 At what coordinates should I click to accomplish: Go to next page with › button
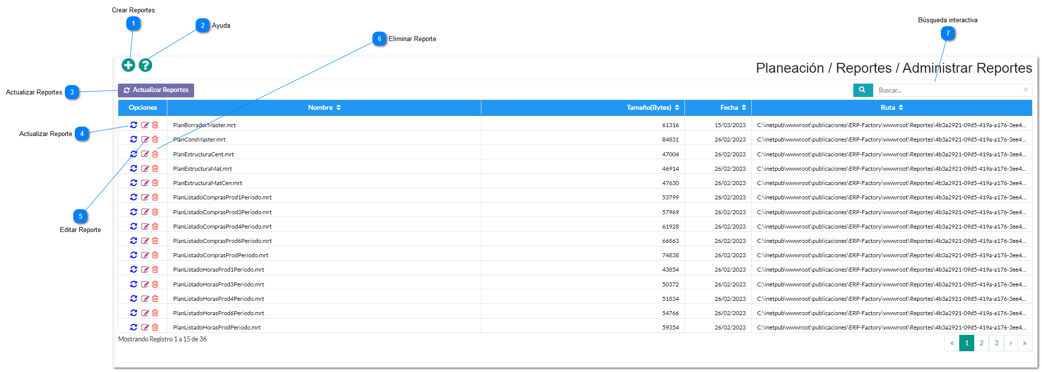(1010, 343)
